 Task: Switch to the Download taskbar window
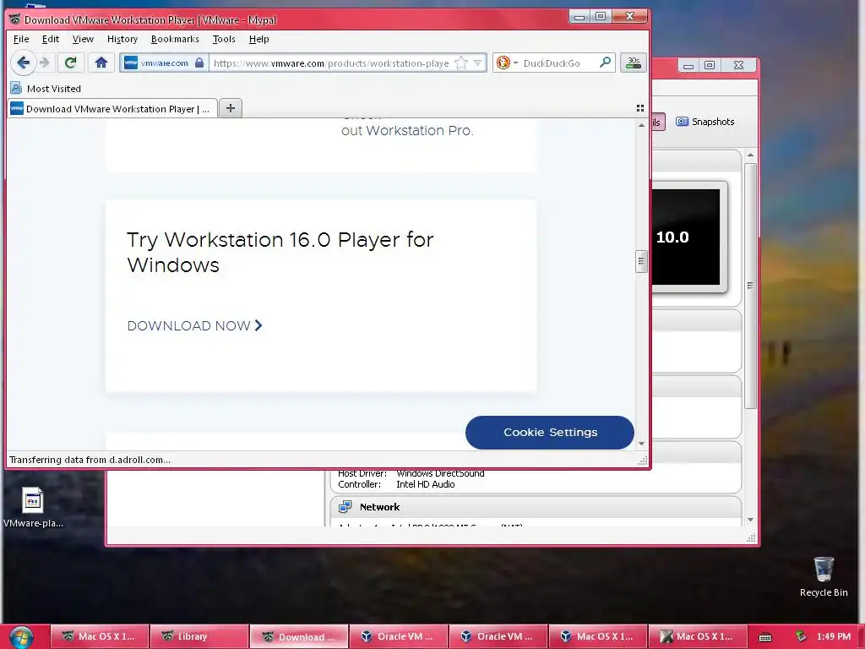[299, 636]
